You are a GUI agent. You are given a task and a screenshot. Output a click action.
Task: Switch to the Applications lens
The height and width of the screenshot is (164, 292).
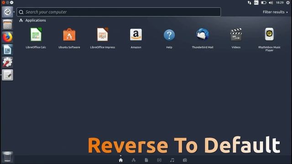point(134,160)
